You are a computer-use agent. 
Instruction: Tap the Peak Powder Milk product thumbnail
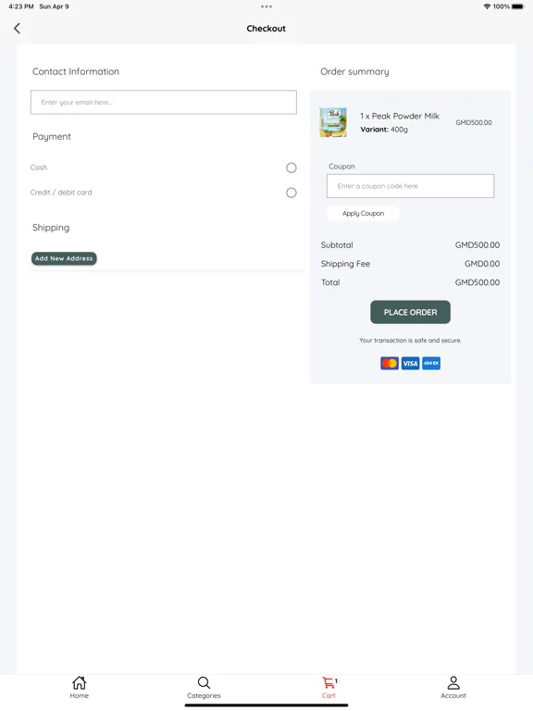(x=333, y=122)
